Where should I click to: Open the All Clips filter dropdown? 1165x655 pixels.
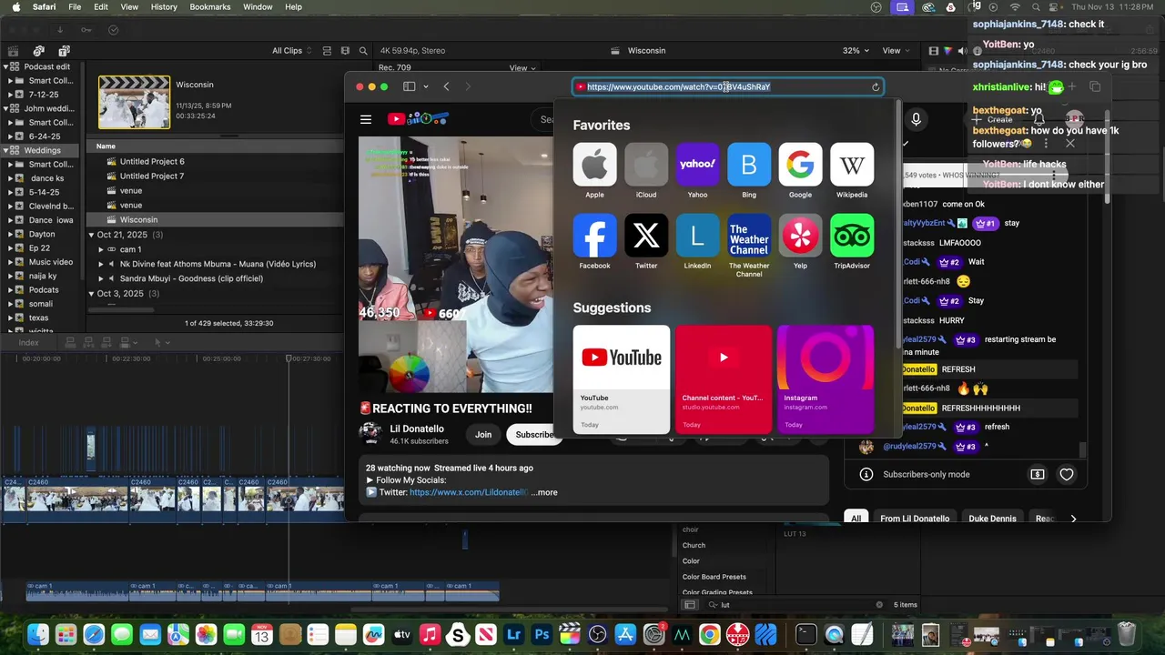291,51
